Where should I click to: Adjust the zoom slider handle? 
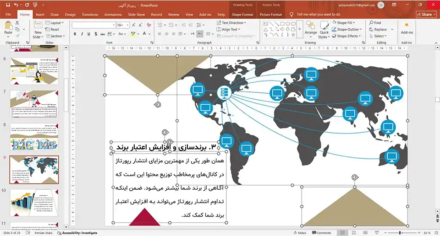tap(400, 233)
